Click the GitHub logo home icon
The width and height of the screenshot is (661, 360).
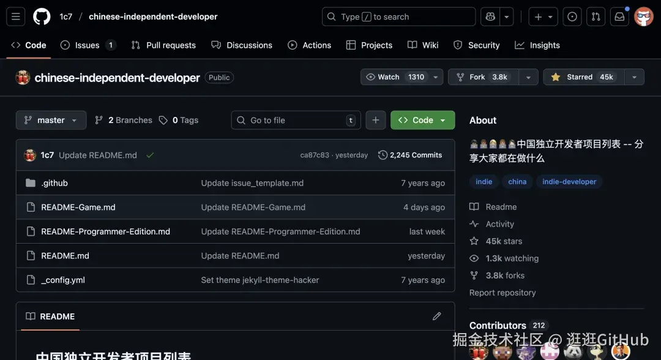click(x=42, y=17)
